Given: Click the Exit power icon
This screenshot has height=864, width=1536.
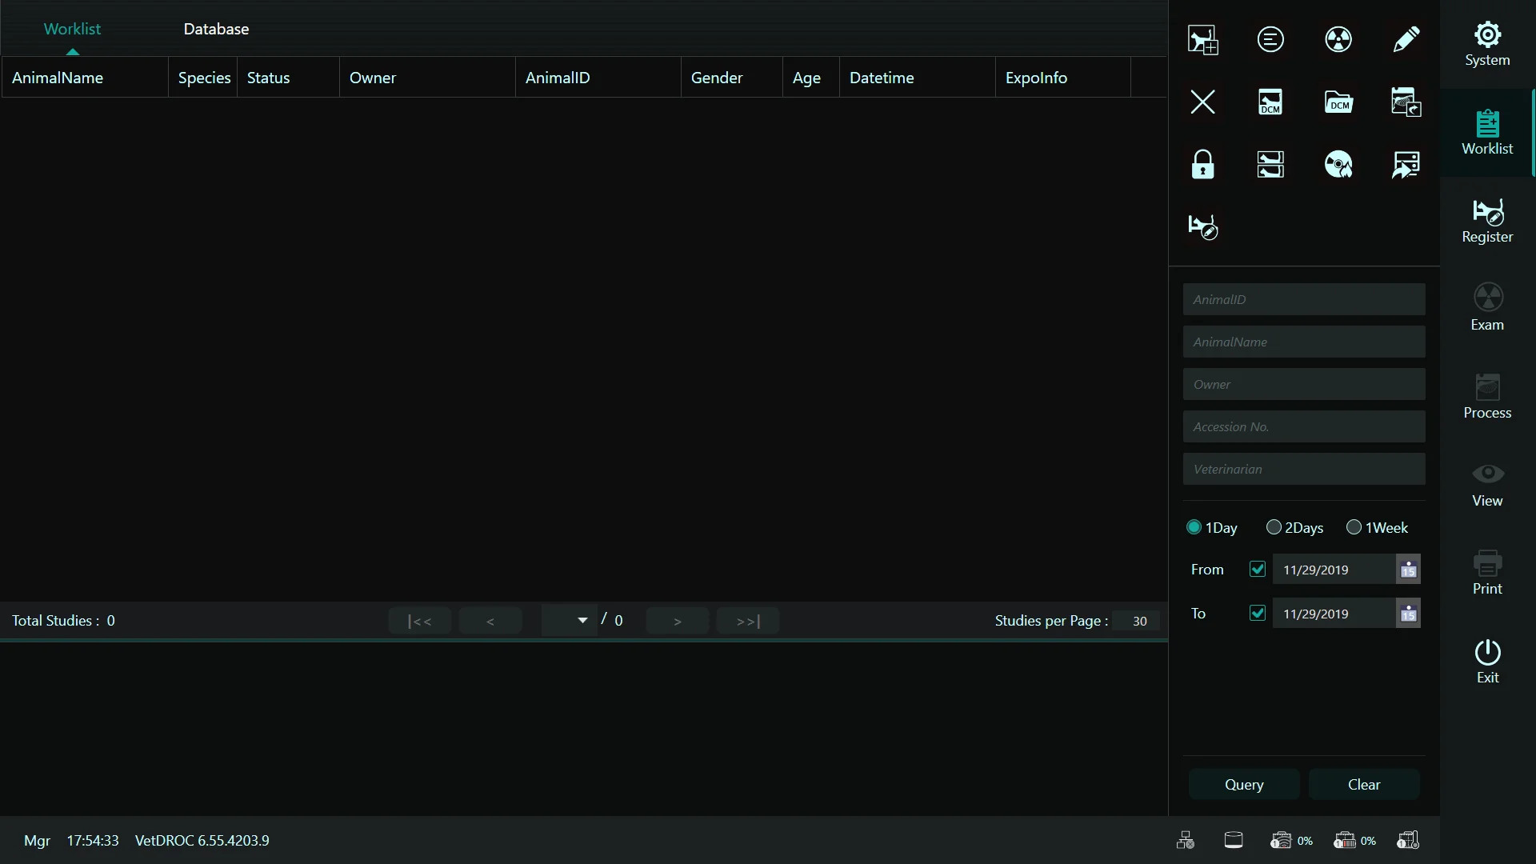Looking at the screenshot, I should tap(1487, 661).
